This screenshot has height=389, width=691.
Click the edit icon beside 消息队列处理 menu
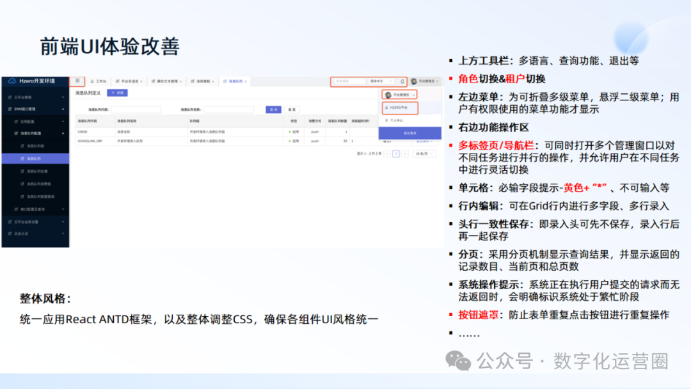tap(22, 171)
